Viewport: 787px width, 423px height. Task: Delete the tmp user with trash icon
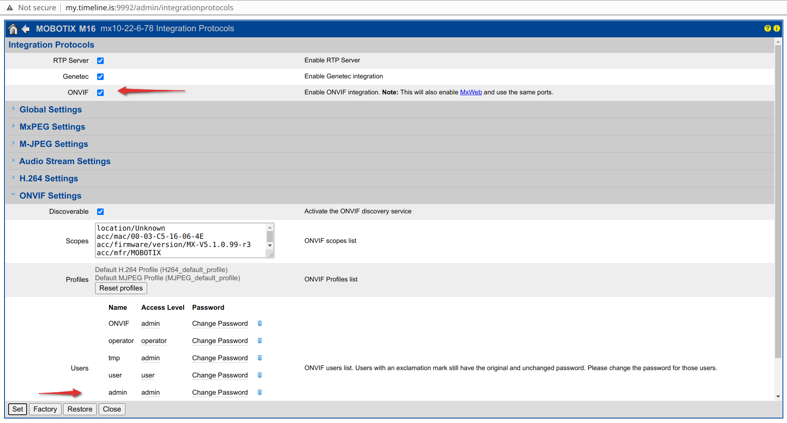click(x=259, y=358)
